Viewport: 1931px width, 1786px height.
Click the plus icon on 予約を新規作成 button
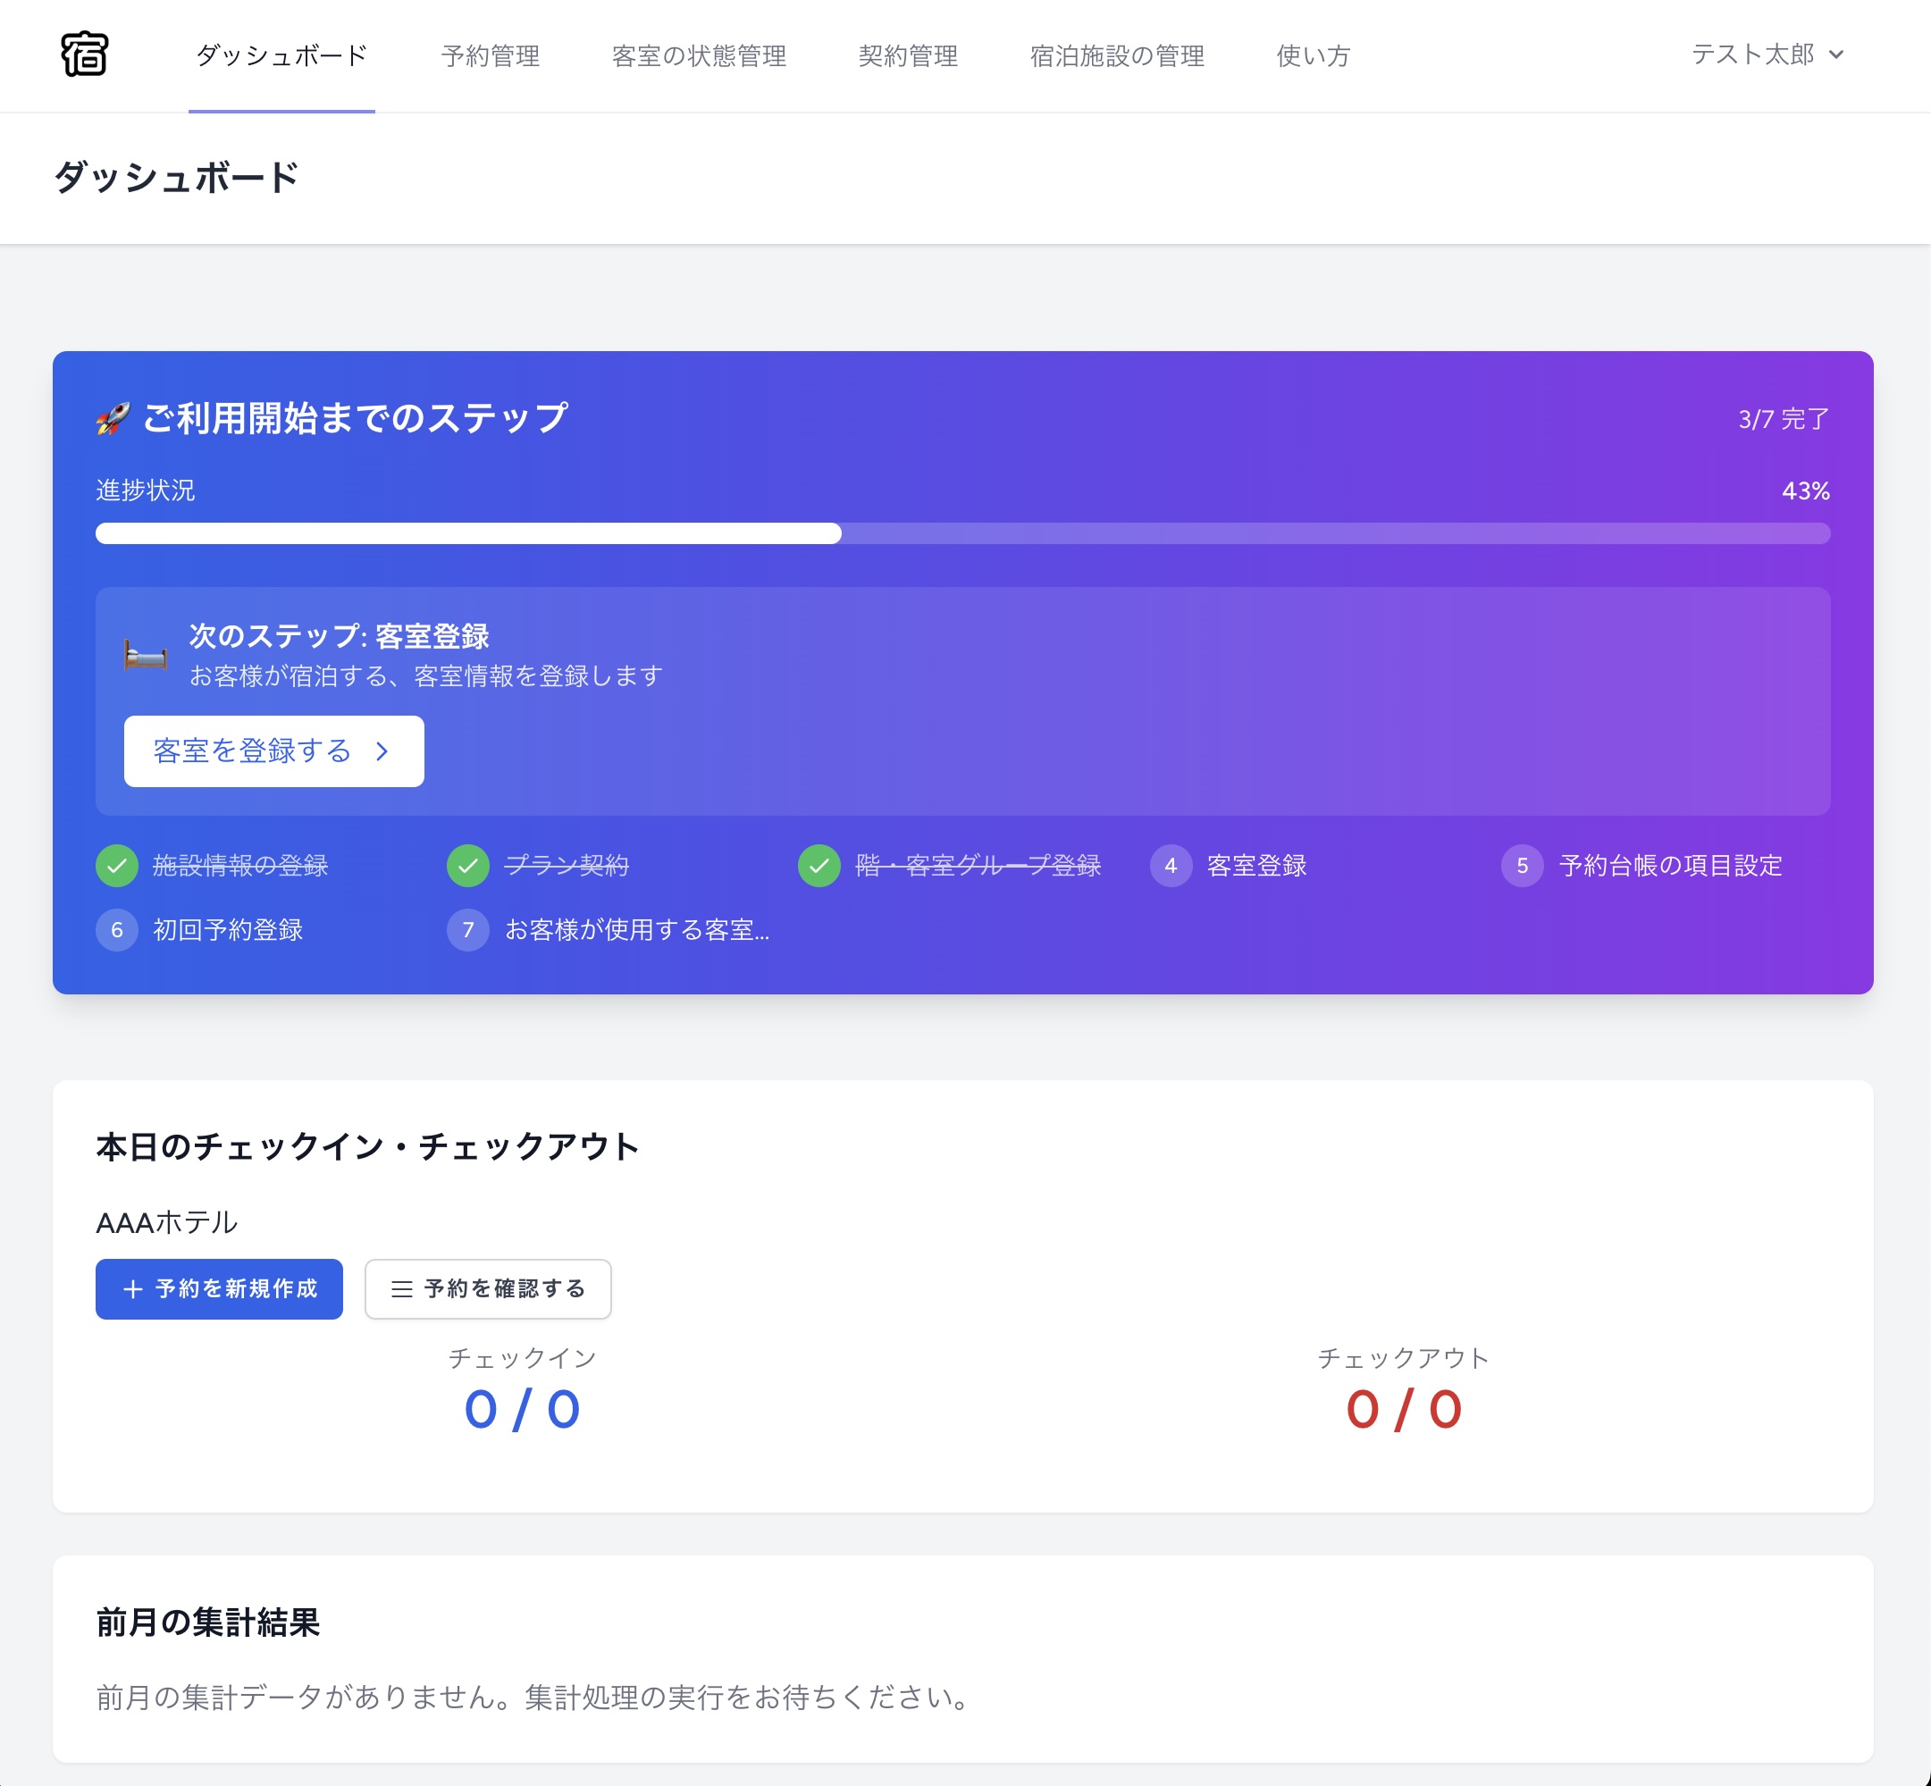132,1288
